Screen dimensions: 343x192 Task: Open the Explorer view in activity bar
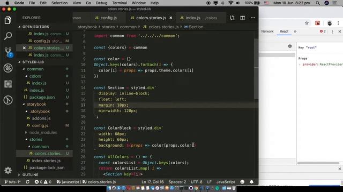tap(8, 20)
